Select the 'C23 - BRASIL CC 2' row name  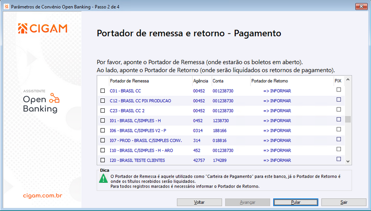[x=127, y=111]
